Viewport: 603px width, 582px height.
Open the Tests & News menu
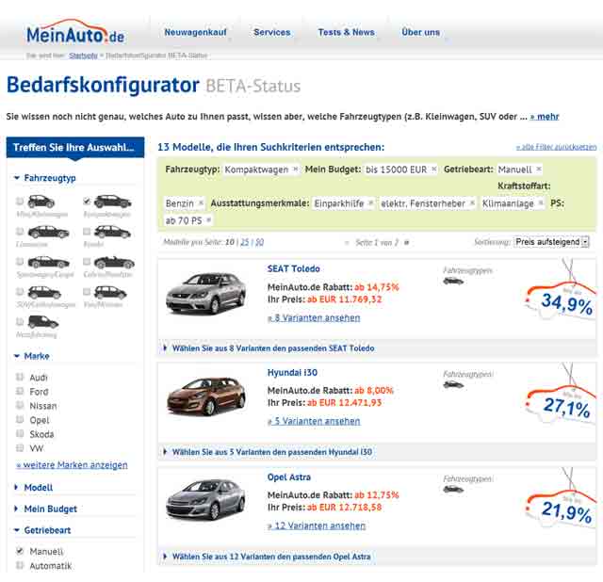tap(346, 32)
